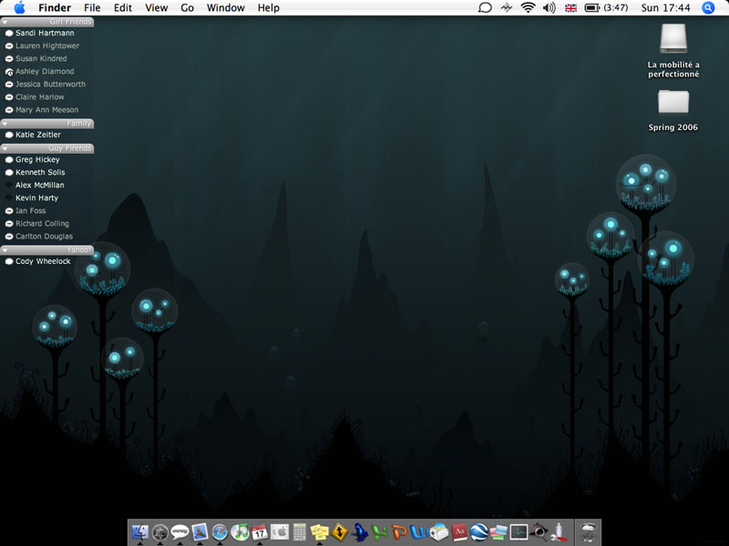Launch Microsoft PowerPoint from dock
Image resolution: width=729 pixels, height=546 pixels.
click(x=399, y=532)
